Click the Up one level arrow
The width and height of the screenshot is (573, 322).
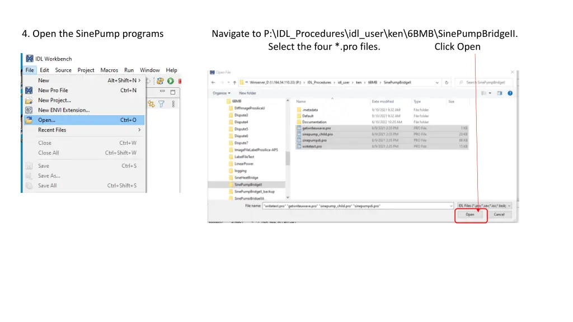pos(234,83)
